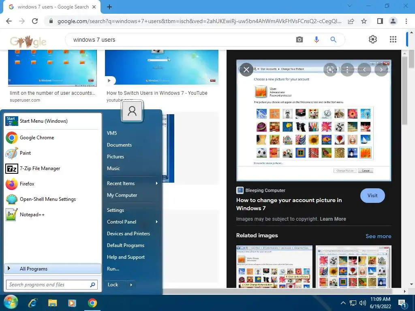This screenshot has width=415, height=311.
Task: Launch Firefox from the Start menu
Action: (53, 184)
